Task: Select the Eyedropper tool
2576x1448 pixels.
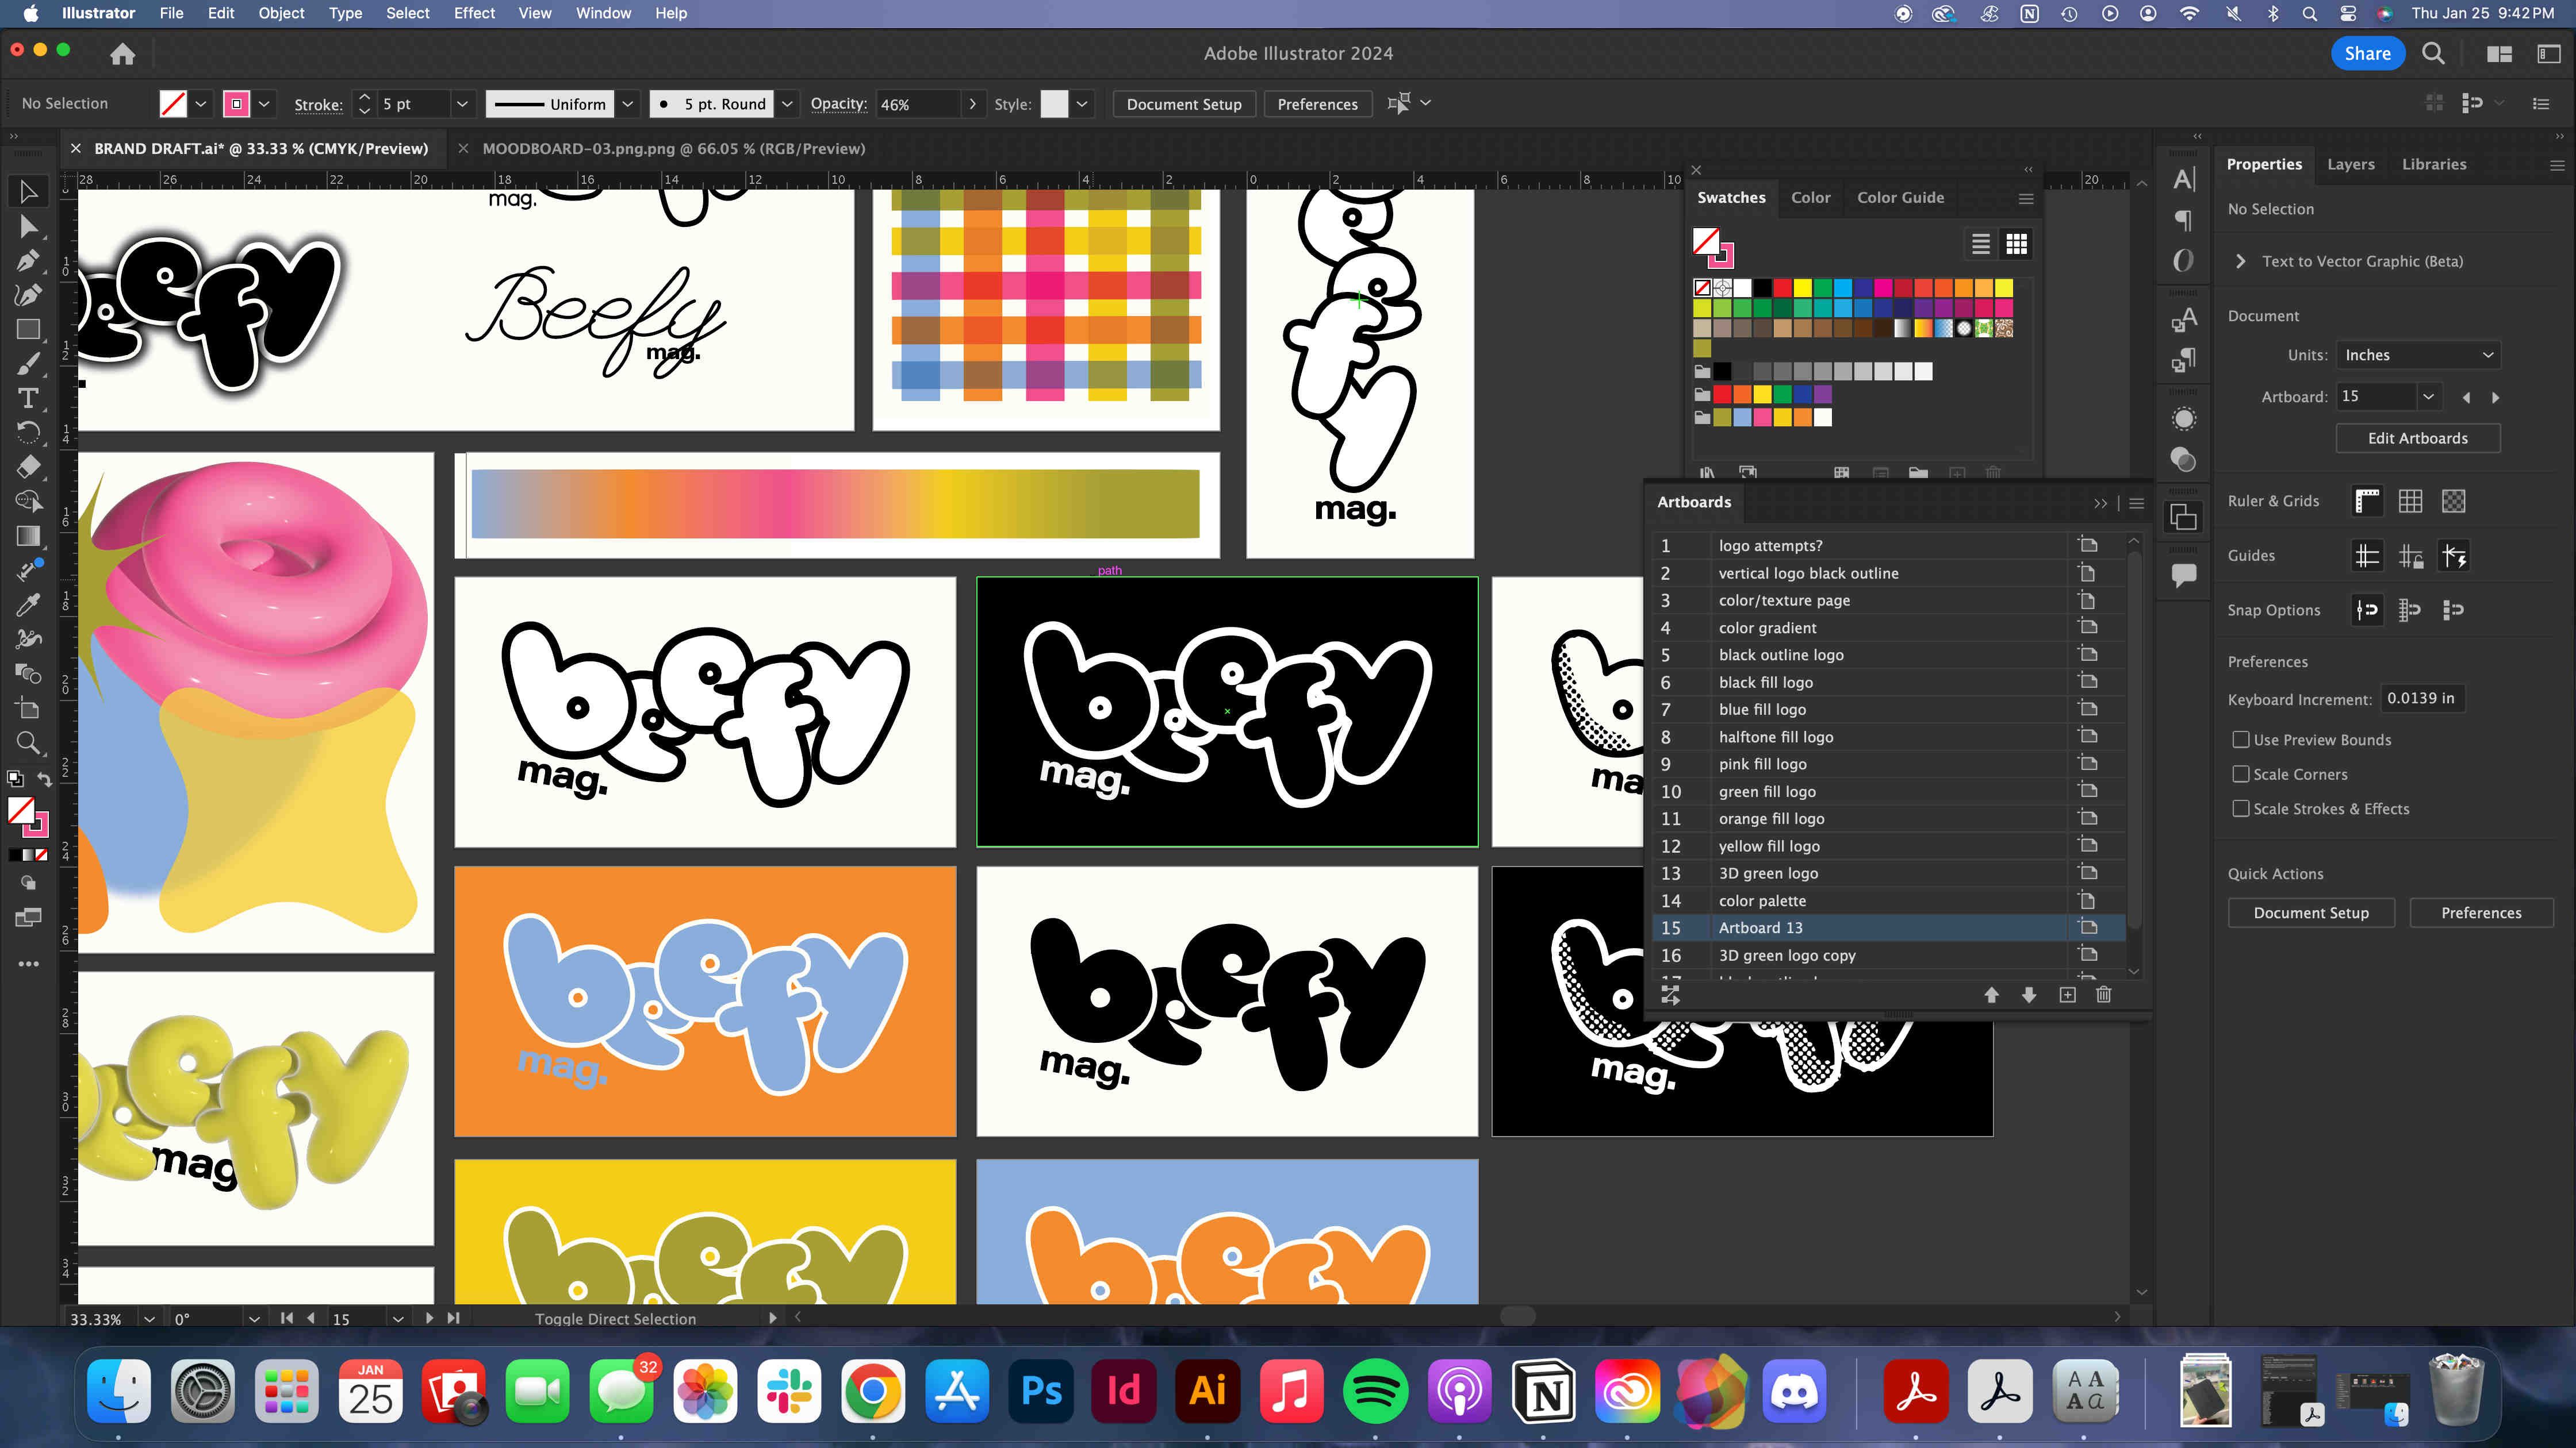Action: point(28,604)
